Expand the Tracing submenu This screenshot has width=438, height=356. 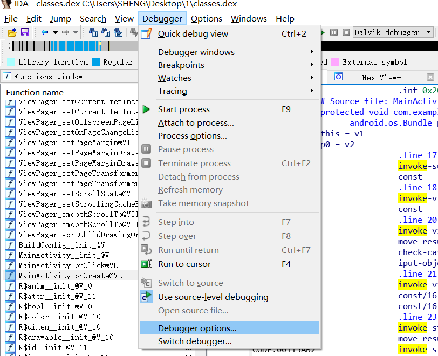pyautogui.click(x=230, y=91)
